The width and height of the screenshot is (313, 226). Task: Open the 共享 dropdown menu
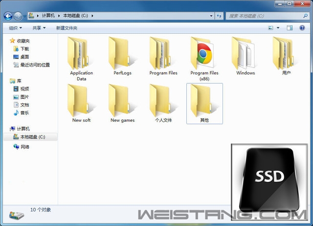click(39, 28)
